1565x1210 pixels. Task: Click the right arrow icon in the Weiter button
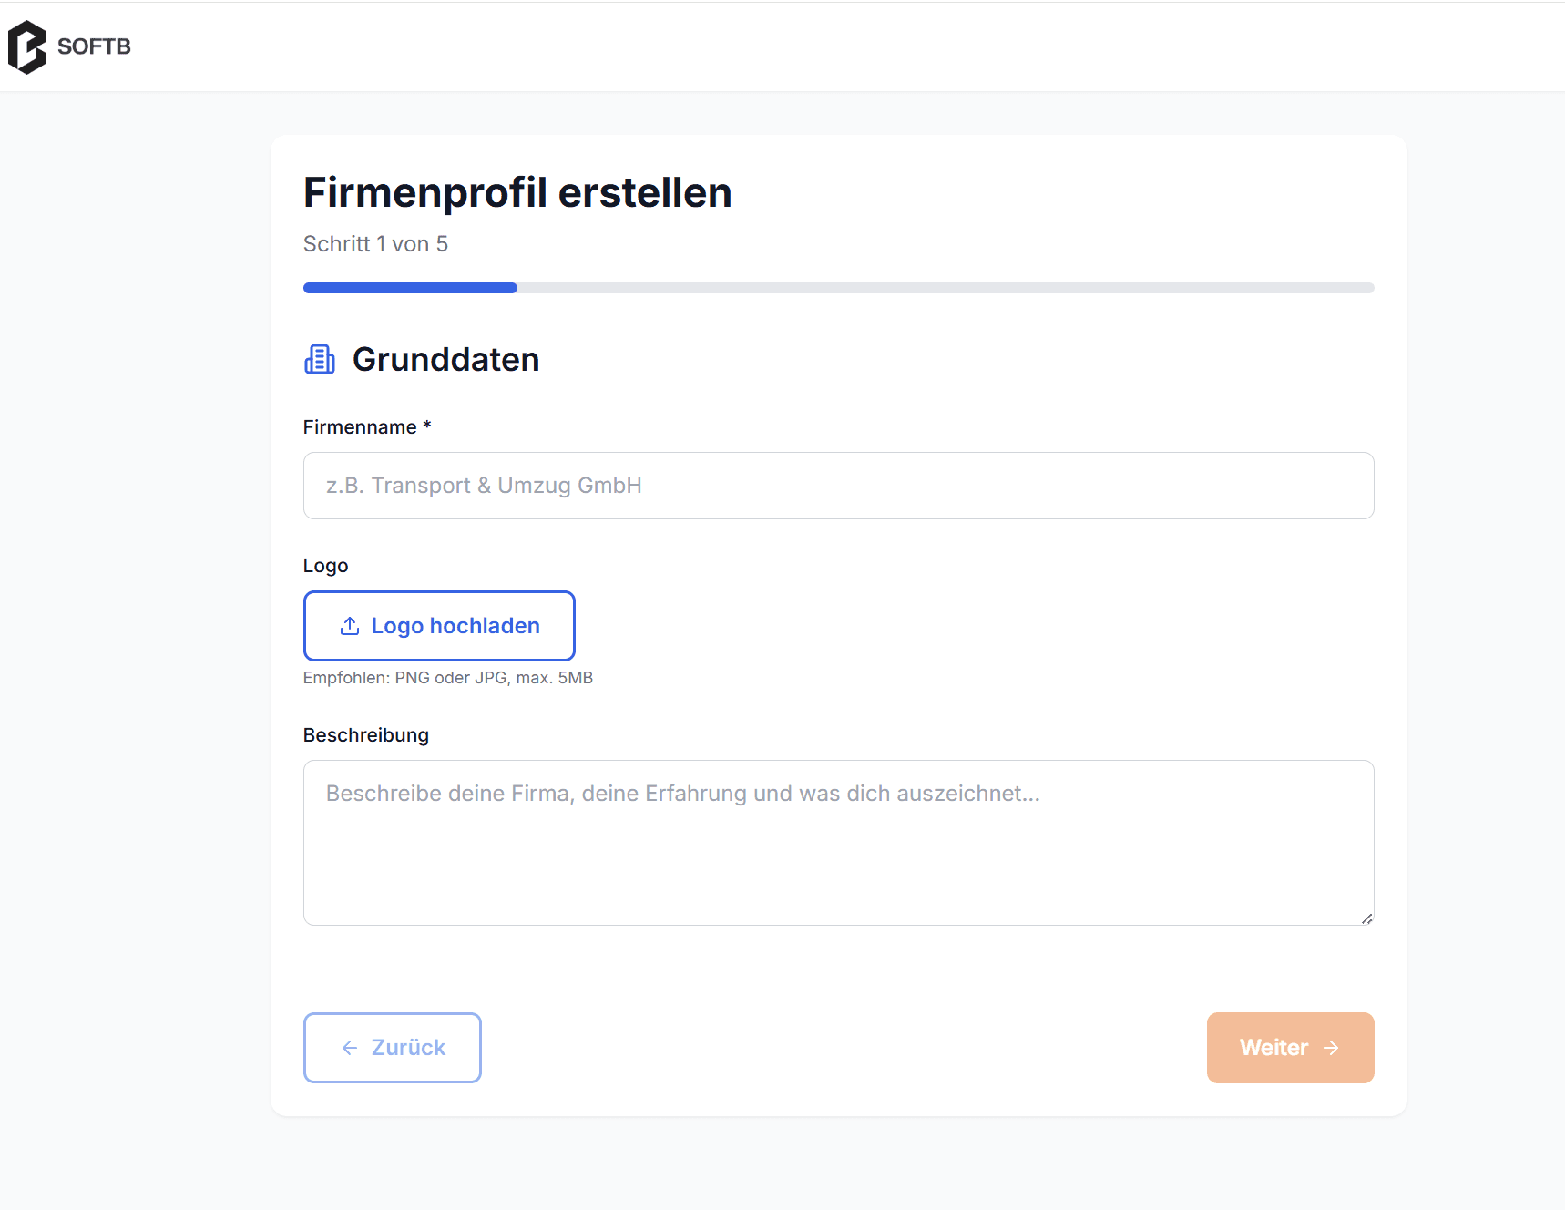coord(1331,1048)
